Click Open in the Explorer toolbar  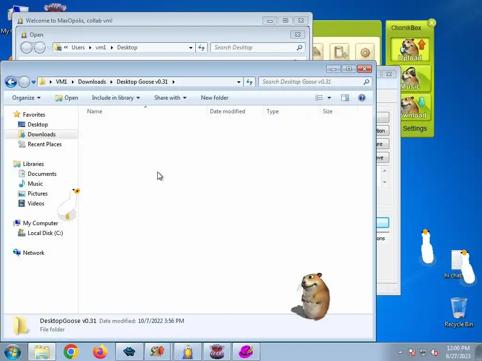point(67,98)
